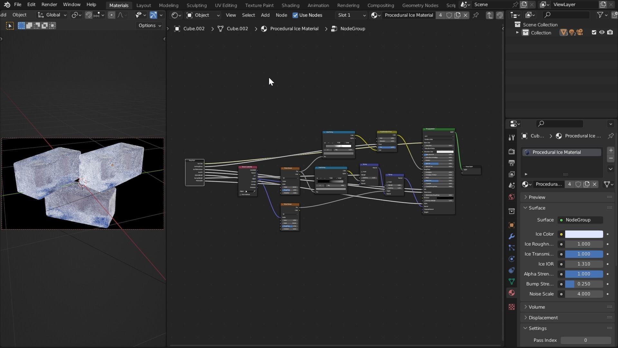Screen dimensions: 618x348
Task: Select Procedural Ice Material slot in list
Action: click(562, 152)
